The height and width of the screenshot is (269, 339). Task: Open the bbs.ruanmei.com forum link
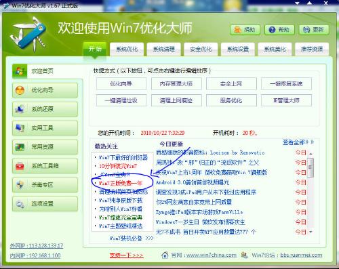coord(301,255)
